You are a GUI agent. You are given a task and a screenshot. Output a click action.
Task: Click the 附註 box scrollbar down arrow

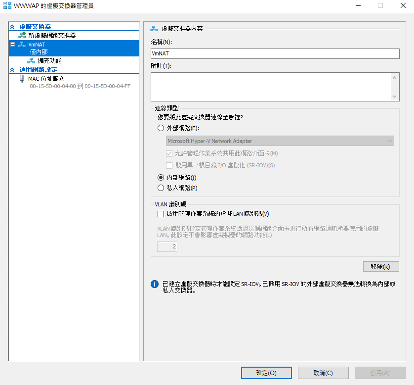395,97
